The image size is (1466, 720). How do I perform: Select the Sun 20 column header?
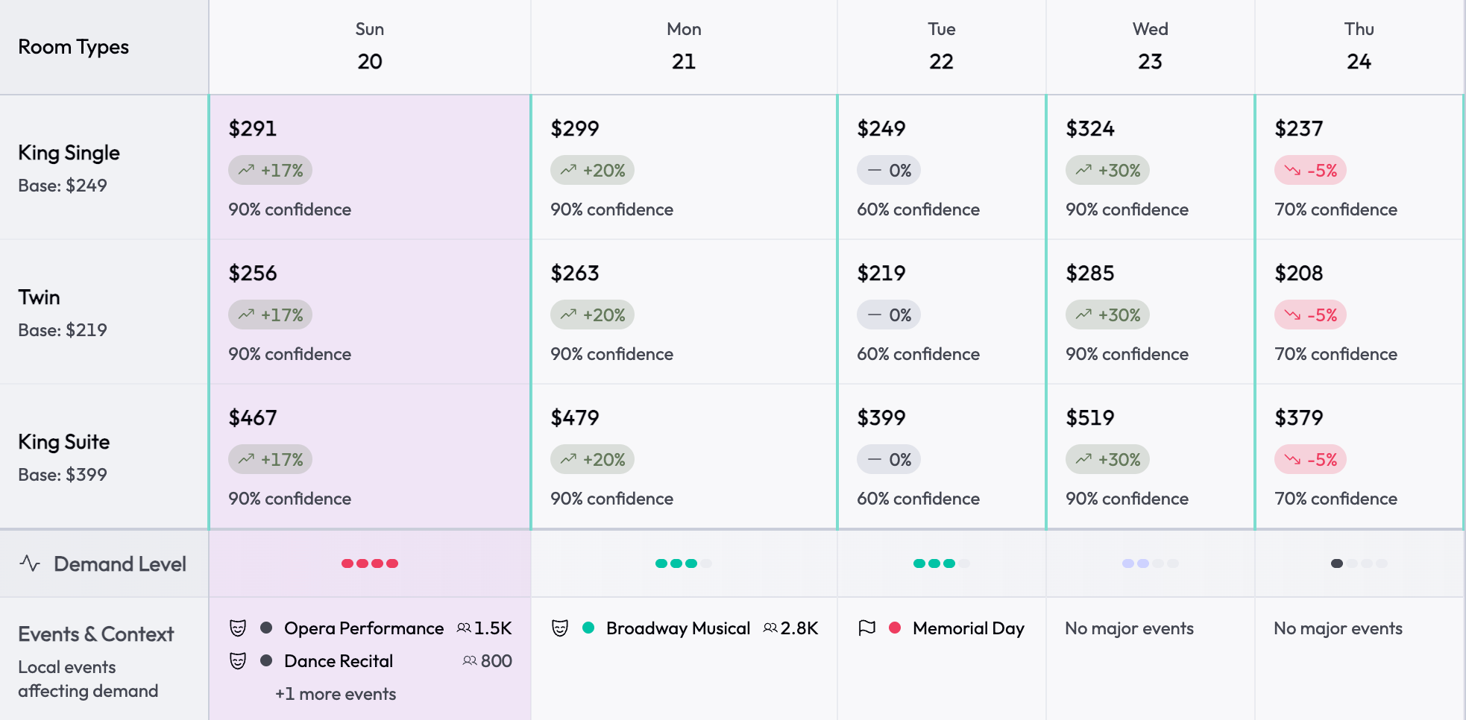point(370,46)
